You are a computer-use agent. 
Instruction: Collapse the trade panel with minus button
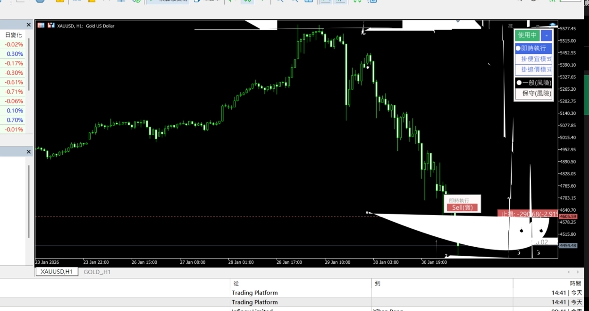(547, 35)
